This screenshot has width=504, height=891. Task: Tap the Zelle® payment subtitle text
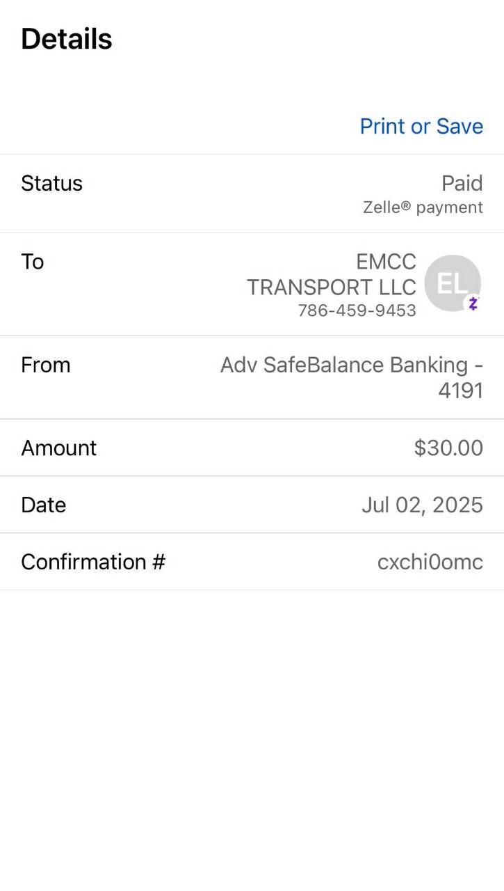tap(423, 207)
